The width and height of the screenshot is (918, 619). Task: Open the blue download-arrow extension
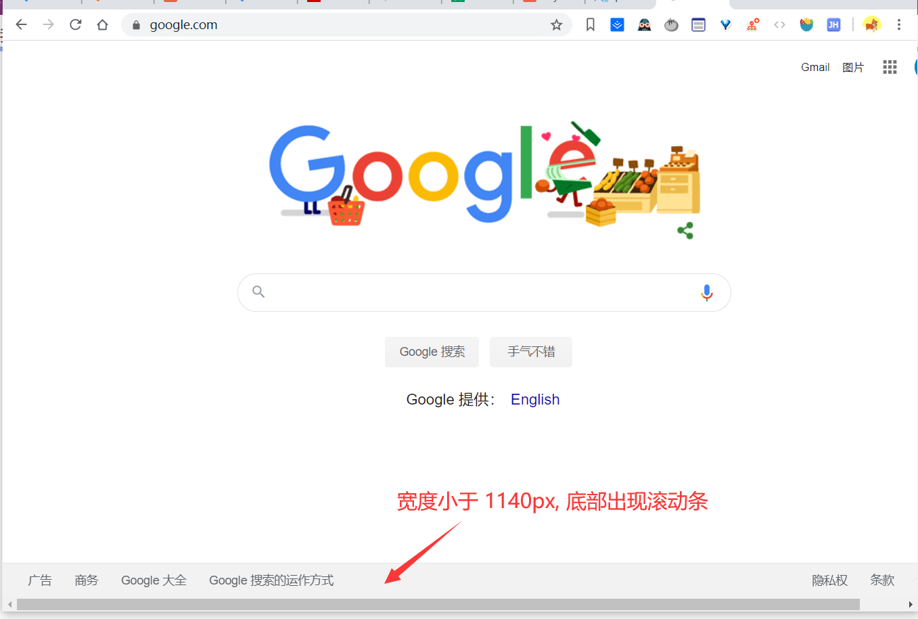point(618,25)
